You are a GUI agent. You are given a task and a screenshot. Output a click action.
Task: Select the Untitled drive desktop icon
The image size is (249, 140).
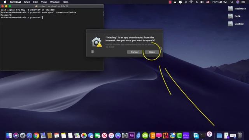(230, 24)
